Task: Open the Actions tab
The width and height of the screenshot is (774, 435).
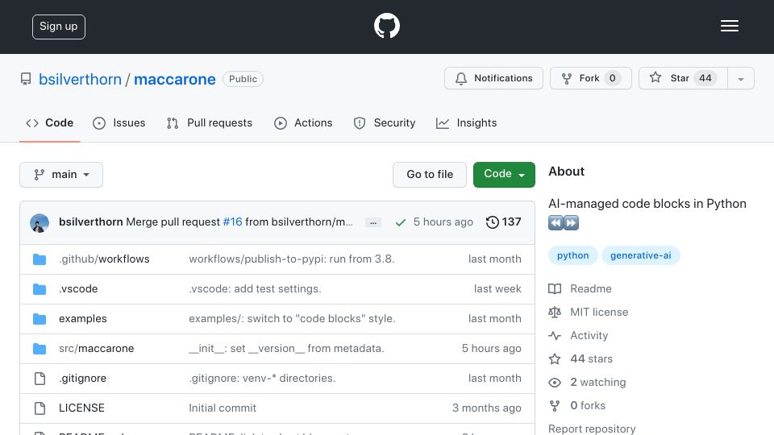Action: tap(303, 122)
